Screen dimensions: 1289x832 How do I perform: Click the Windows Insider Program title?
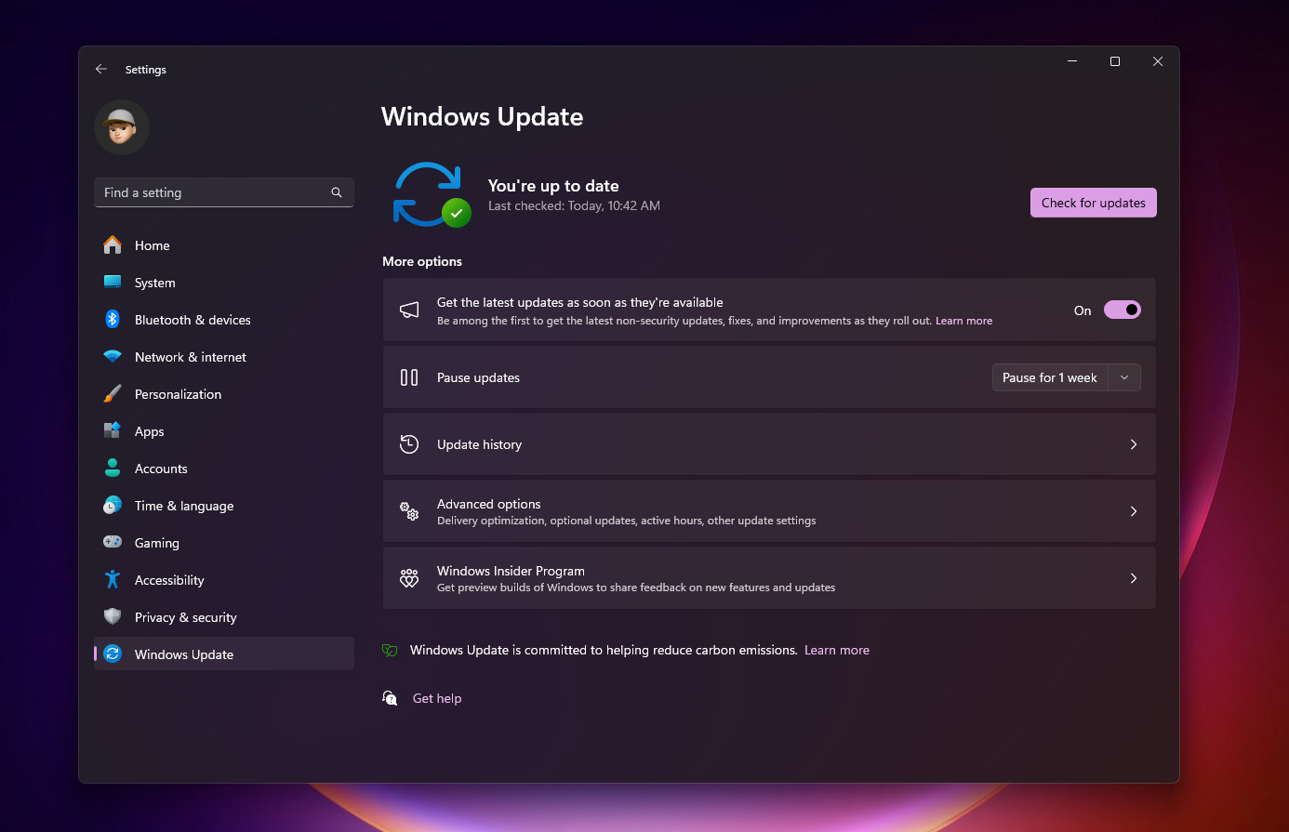tap(511, 571)
